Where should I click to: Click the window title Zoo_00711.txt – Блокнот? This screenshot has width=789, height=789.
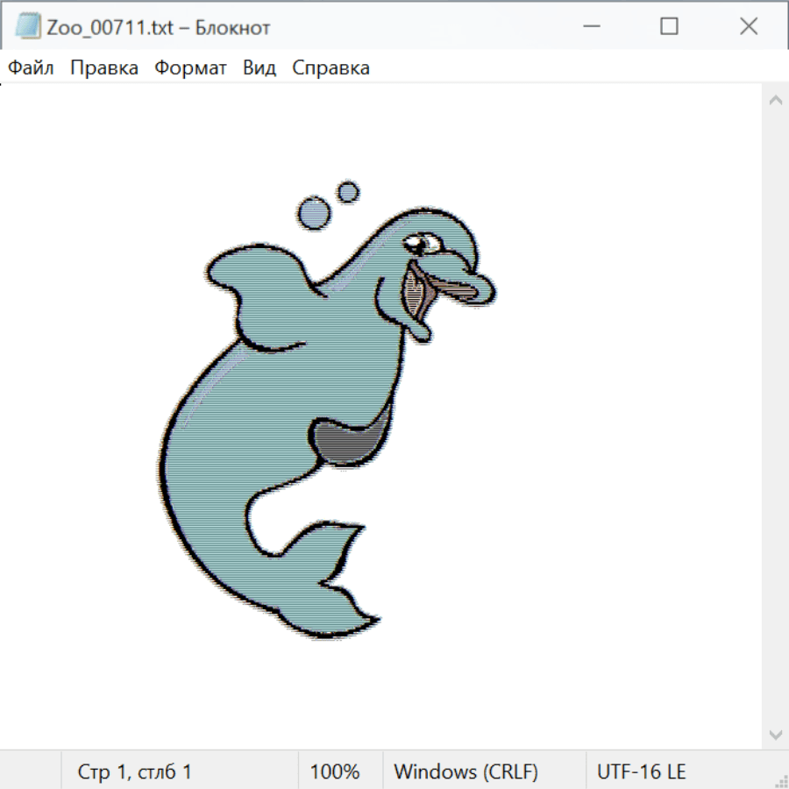(x=160, y=27)
